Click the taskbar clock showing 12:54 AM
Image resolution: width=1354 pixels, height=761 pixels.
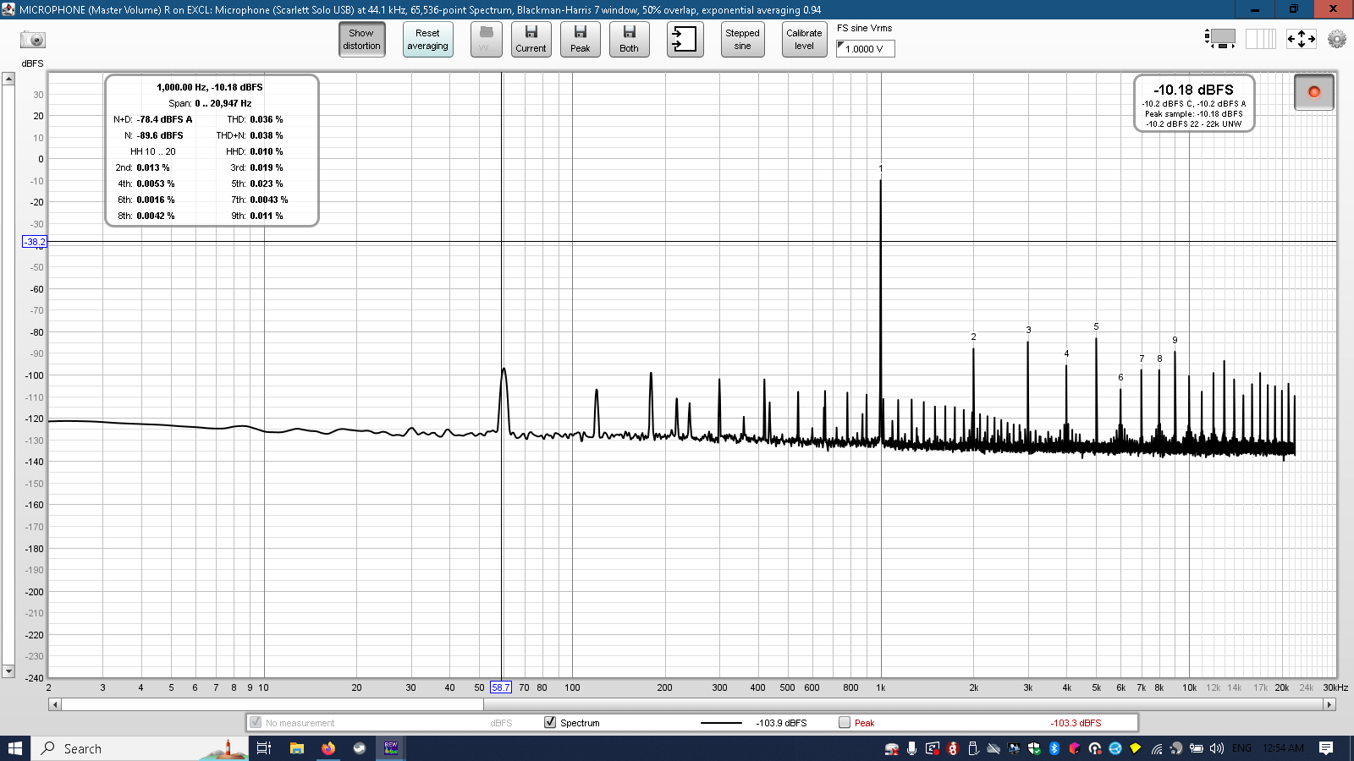1283,748
